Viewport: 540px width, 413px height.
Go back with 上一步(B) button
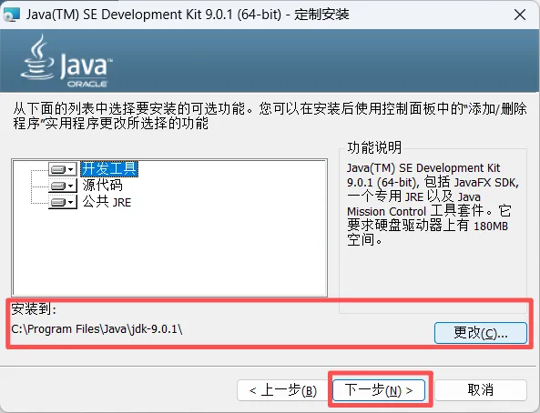pyautogui.click(x=282, y=390)
